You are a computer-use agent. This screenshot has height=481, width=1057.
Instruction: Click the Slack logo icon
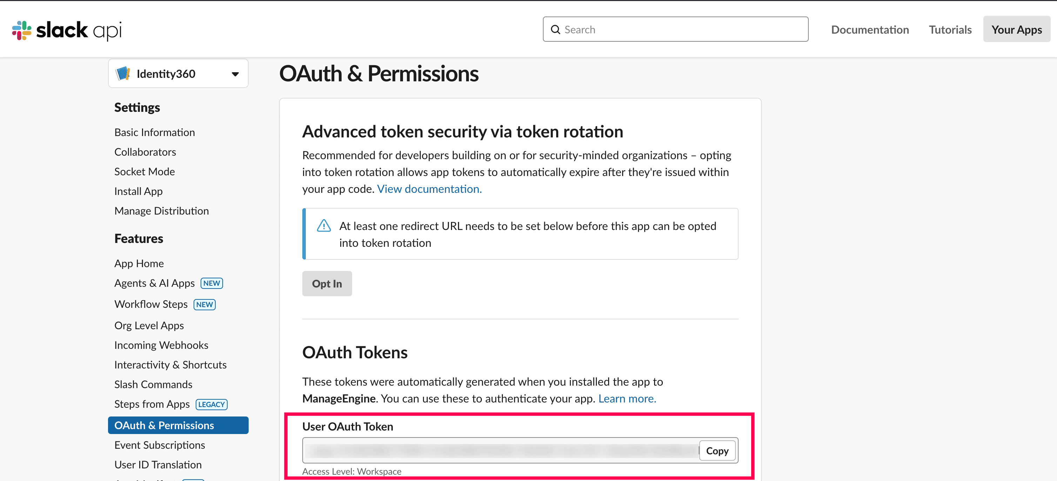click(x=22, y=30)
